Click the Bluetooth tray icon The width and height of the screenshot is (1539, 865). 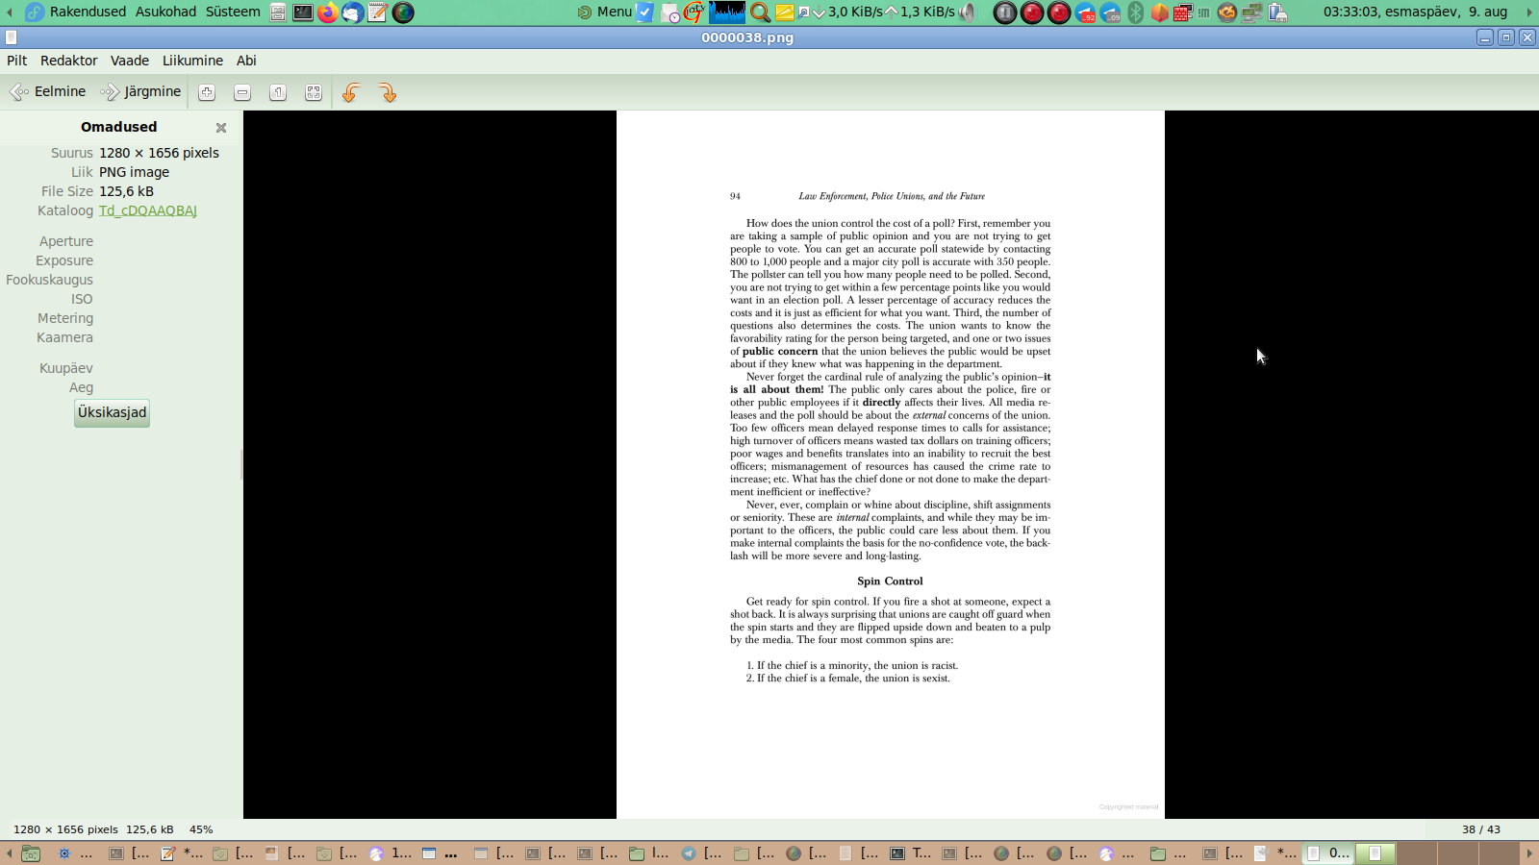[1136, 12]
